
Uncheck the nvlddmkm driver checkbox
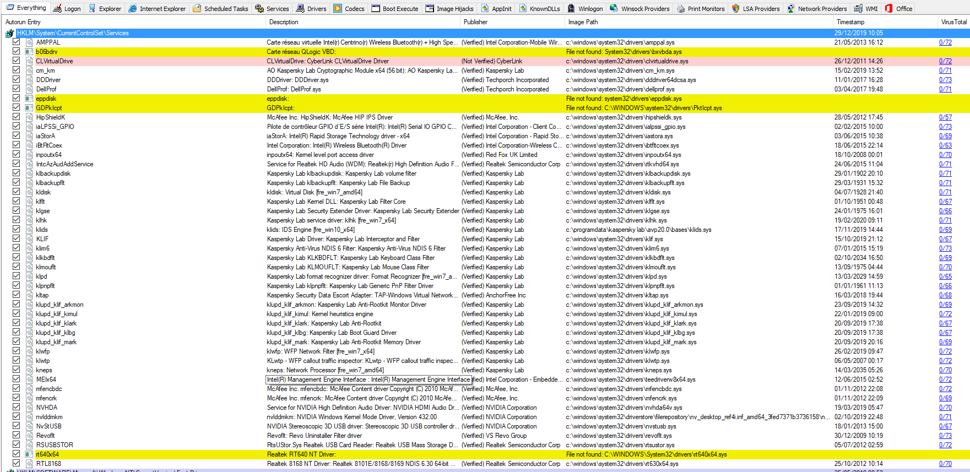(x=16, y=416)
